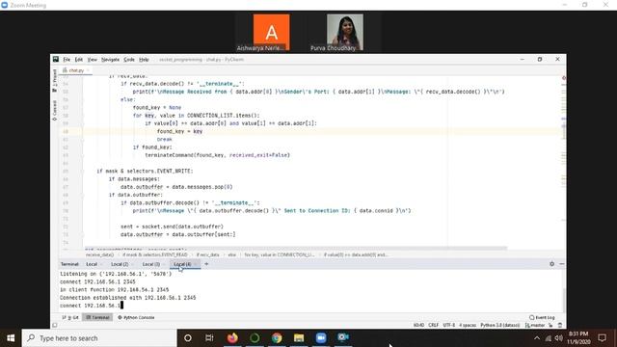The image size is (617, 347).
Task: Switch to Zoom app in the taskbar
Action: pyautogui.click(x=321, y=338)
